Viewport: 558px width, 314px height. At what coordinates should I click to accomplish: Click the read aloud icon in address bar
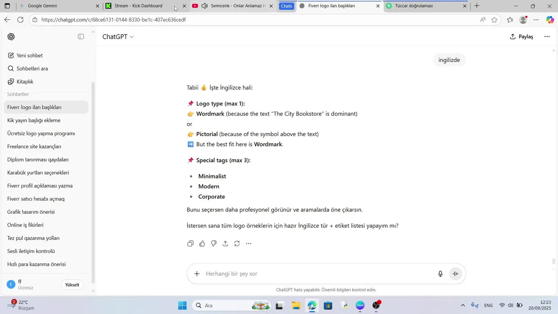[x=483, y=20]
